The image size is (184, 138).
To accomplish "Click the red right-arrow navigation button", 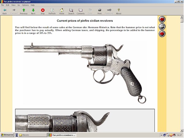I will [x=162, y=33].
